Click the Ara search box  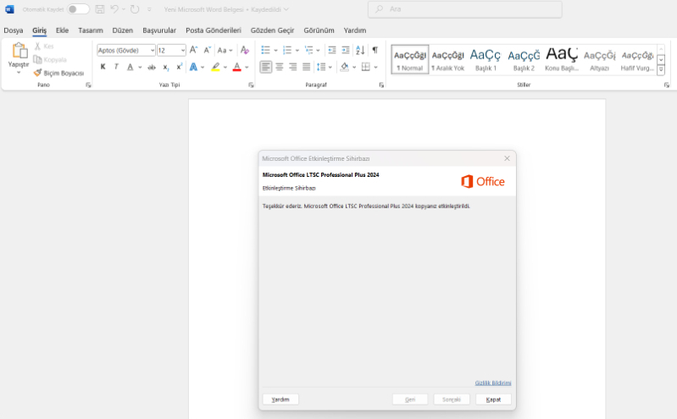pyautogui.click(x=465, y=9)
